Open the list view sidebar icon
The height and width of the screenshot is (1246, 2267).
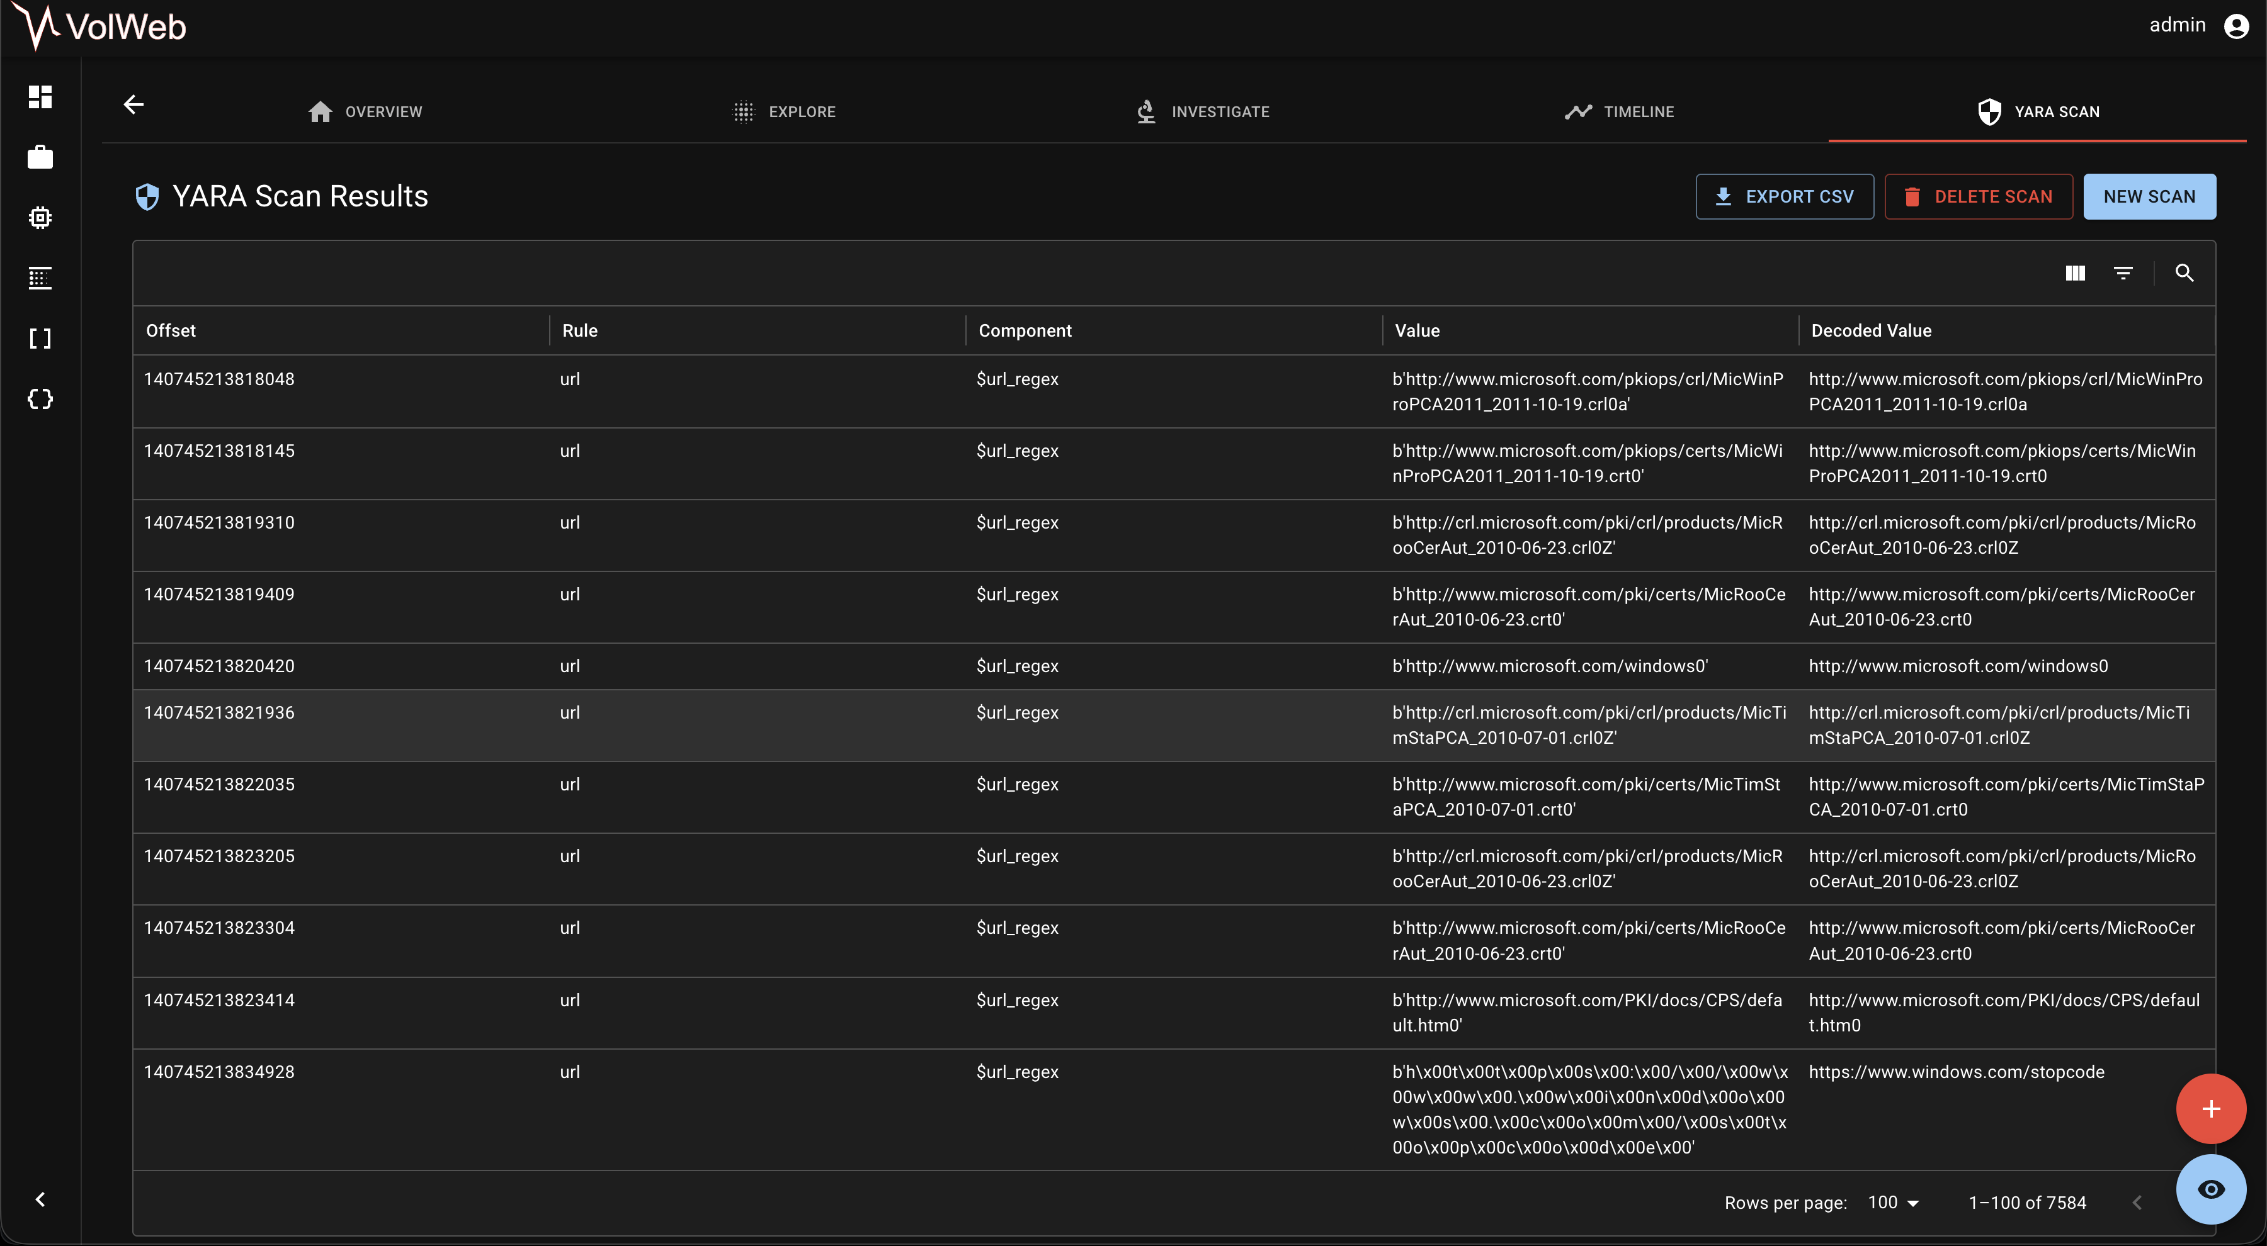40,278
